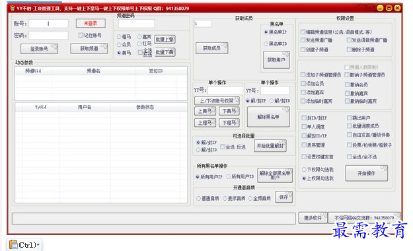Viewport: 413px width, 251px height.
Task: Click the 上/下该账号权限 button
Action: pos(217,101)
